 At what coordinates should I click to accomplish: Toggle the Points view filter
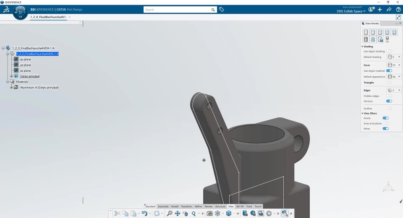385,118
